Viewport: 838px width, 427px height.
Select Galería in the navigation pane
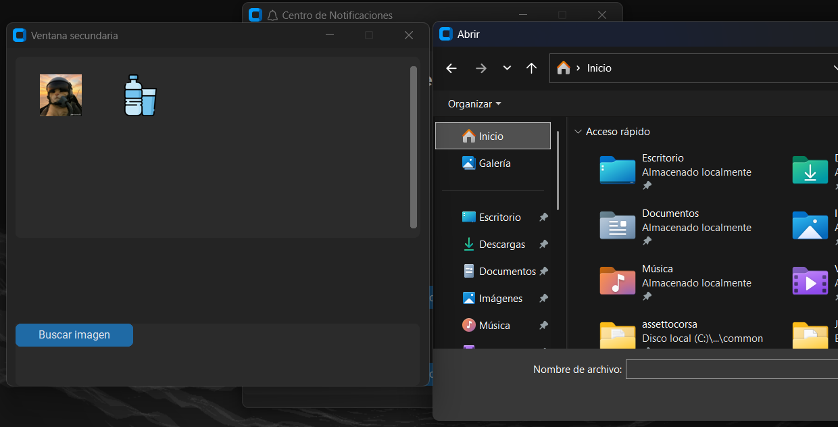click(494, 164)
